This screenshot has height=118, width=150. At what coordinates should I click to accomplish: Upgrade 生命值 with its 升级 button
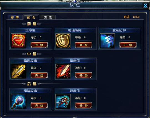pyautogui.click(x=39, y=45)
